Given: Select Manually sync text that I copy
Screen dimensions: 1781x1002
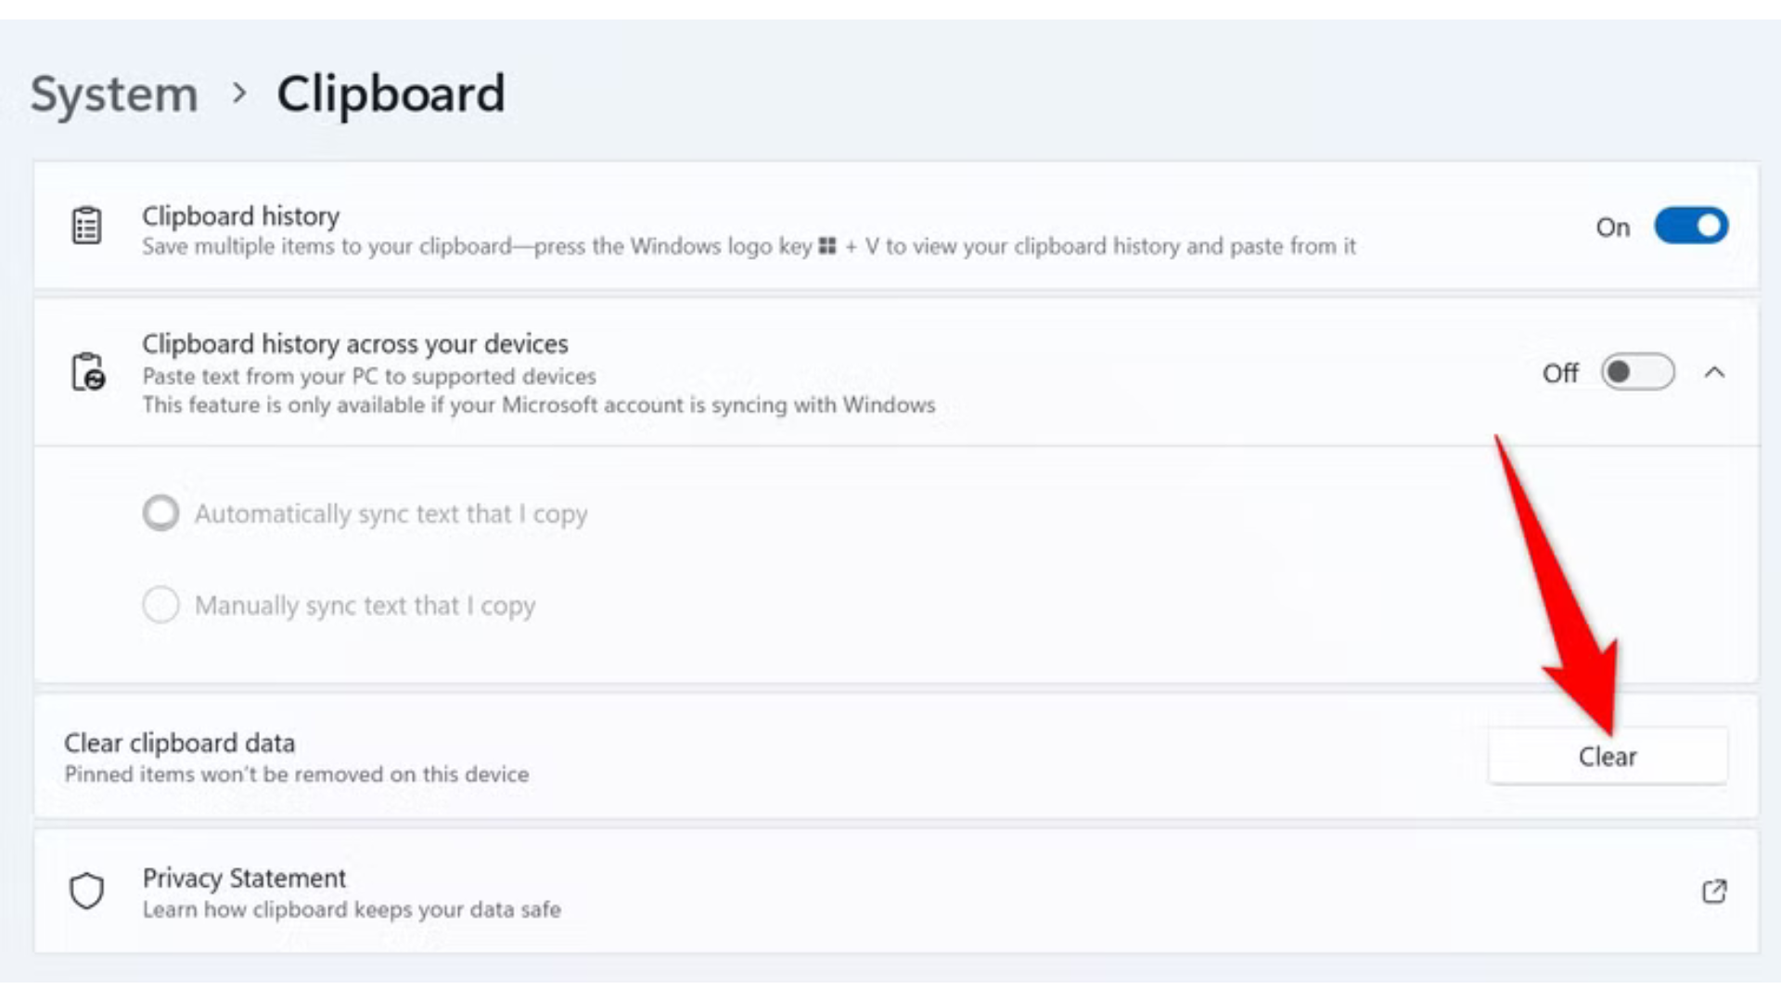Looking at the screenshot, I should (160, 604).
